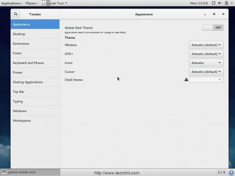Toggle the Global Dark Theme switch
Image resolution: width=235 pixels, height=176 pixels.
click(x=213, y=28)
